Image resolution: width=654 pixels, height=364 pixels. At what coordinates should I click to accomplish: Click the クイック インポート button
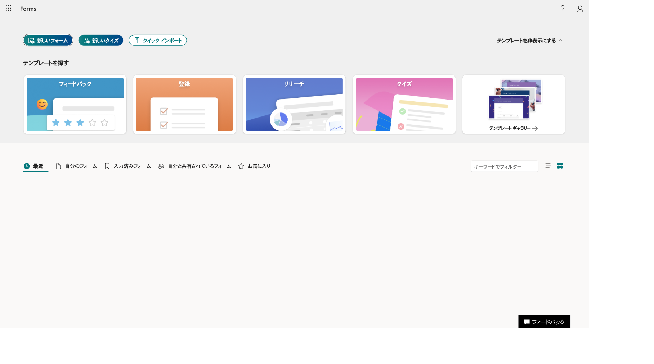[x=158, y=40]
